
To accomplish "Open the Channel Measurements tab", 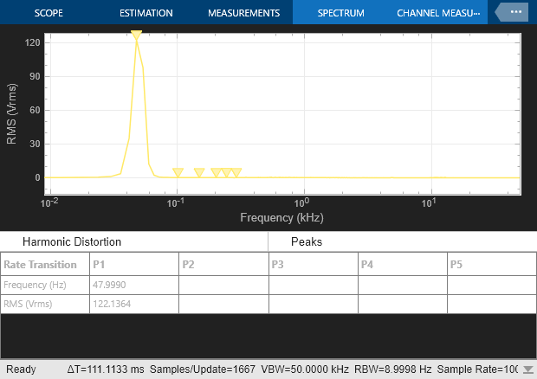I will [437, 14].
